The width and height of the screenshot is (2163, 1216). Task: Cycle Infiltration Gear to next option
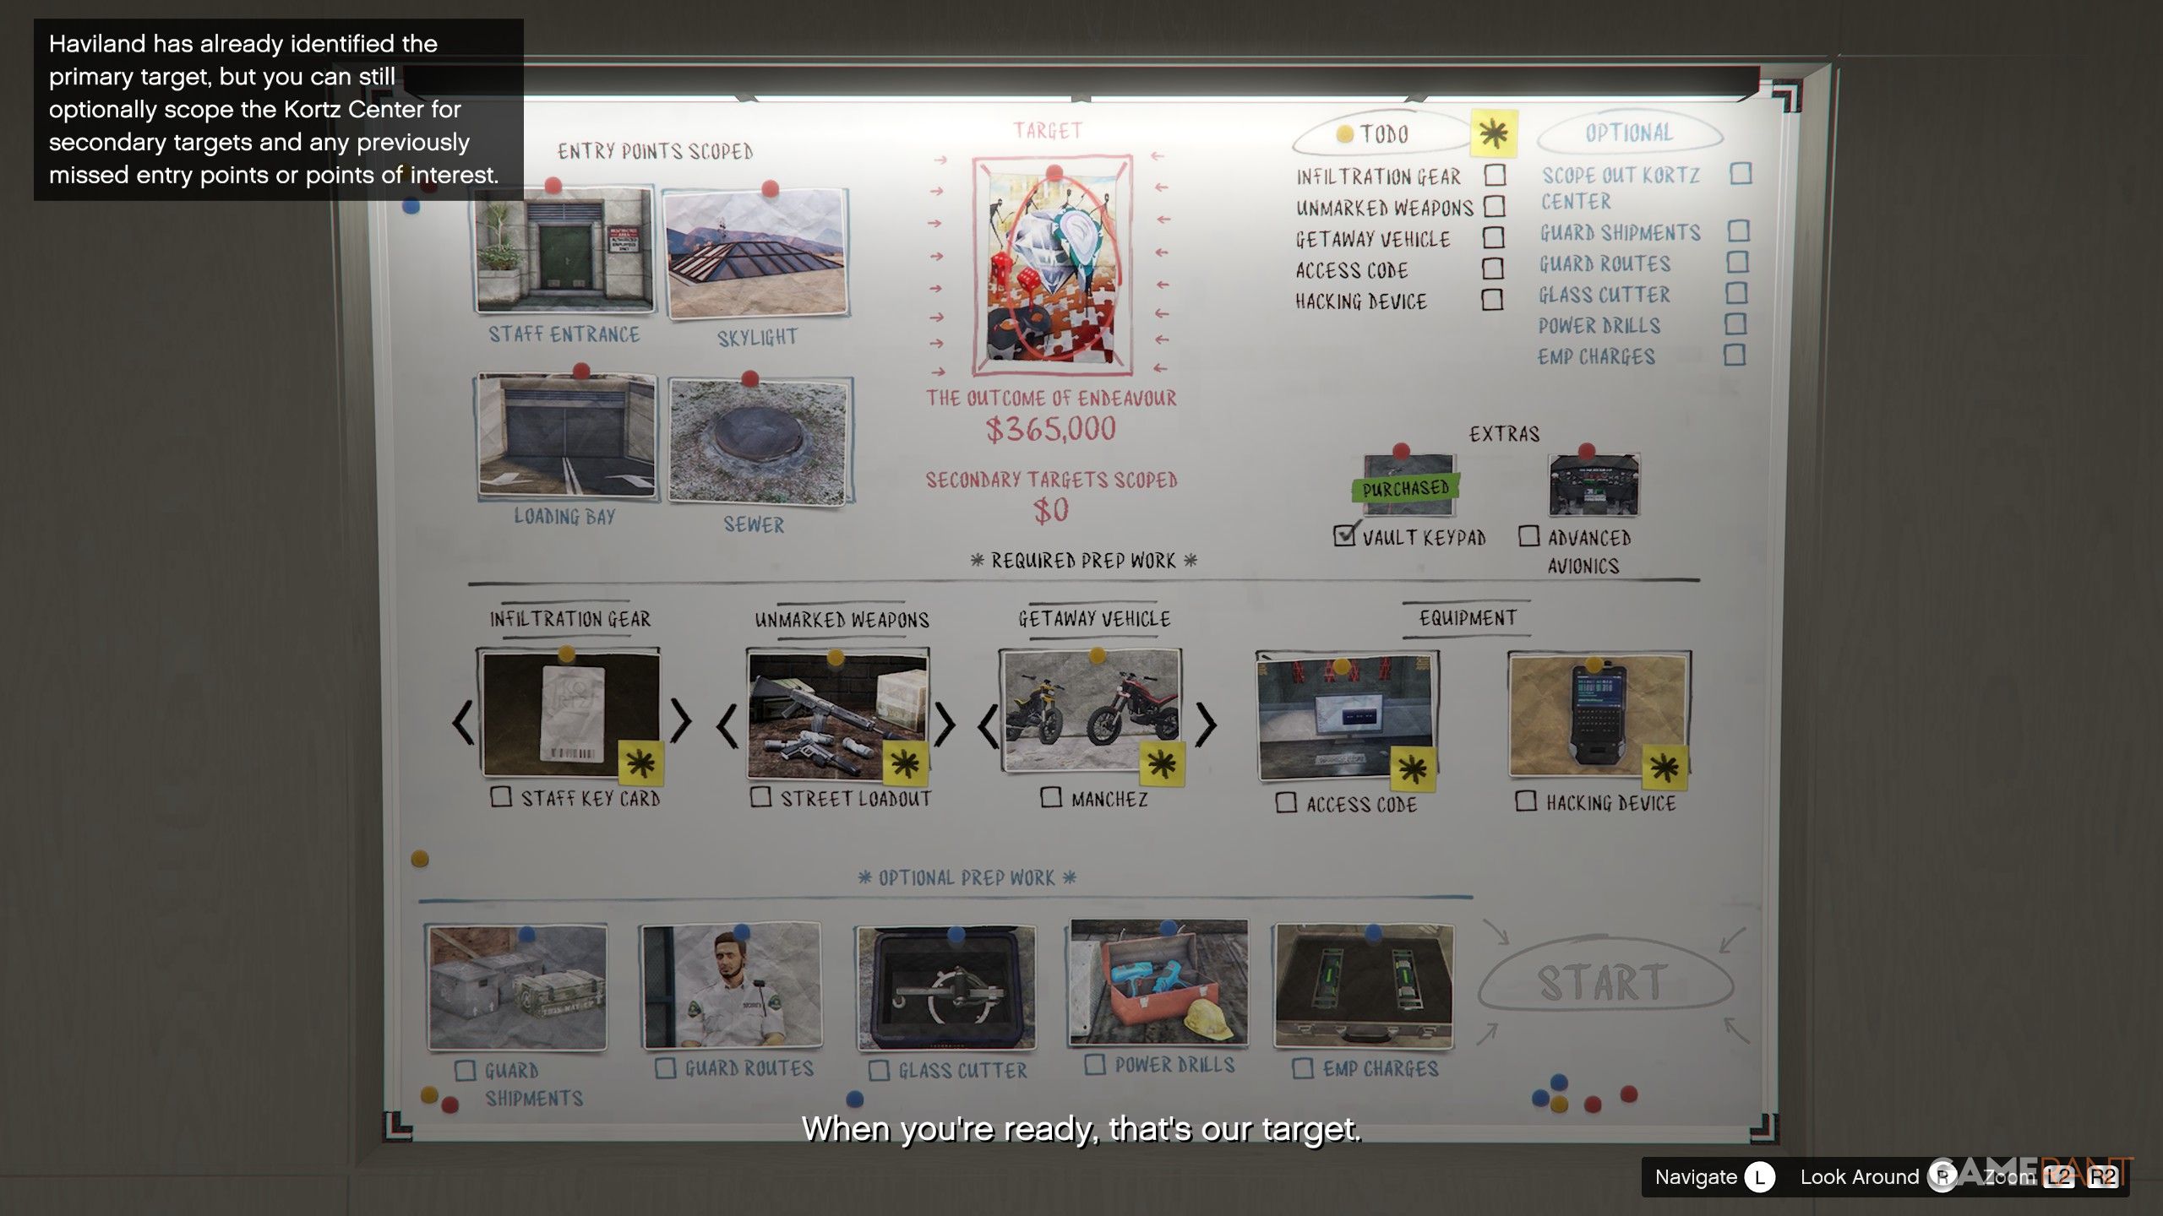(681, 720)
